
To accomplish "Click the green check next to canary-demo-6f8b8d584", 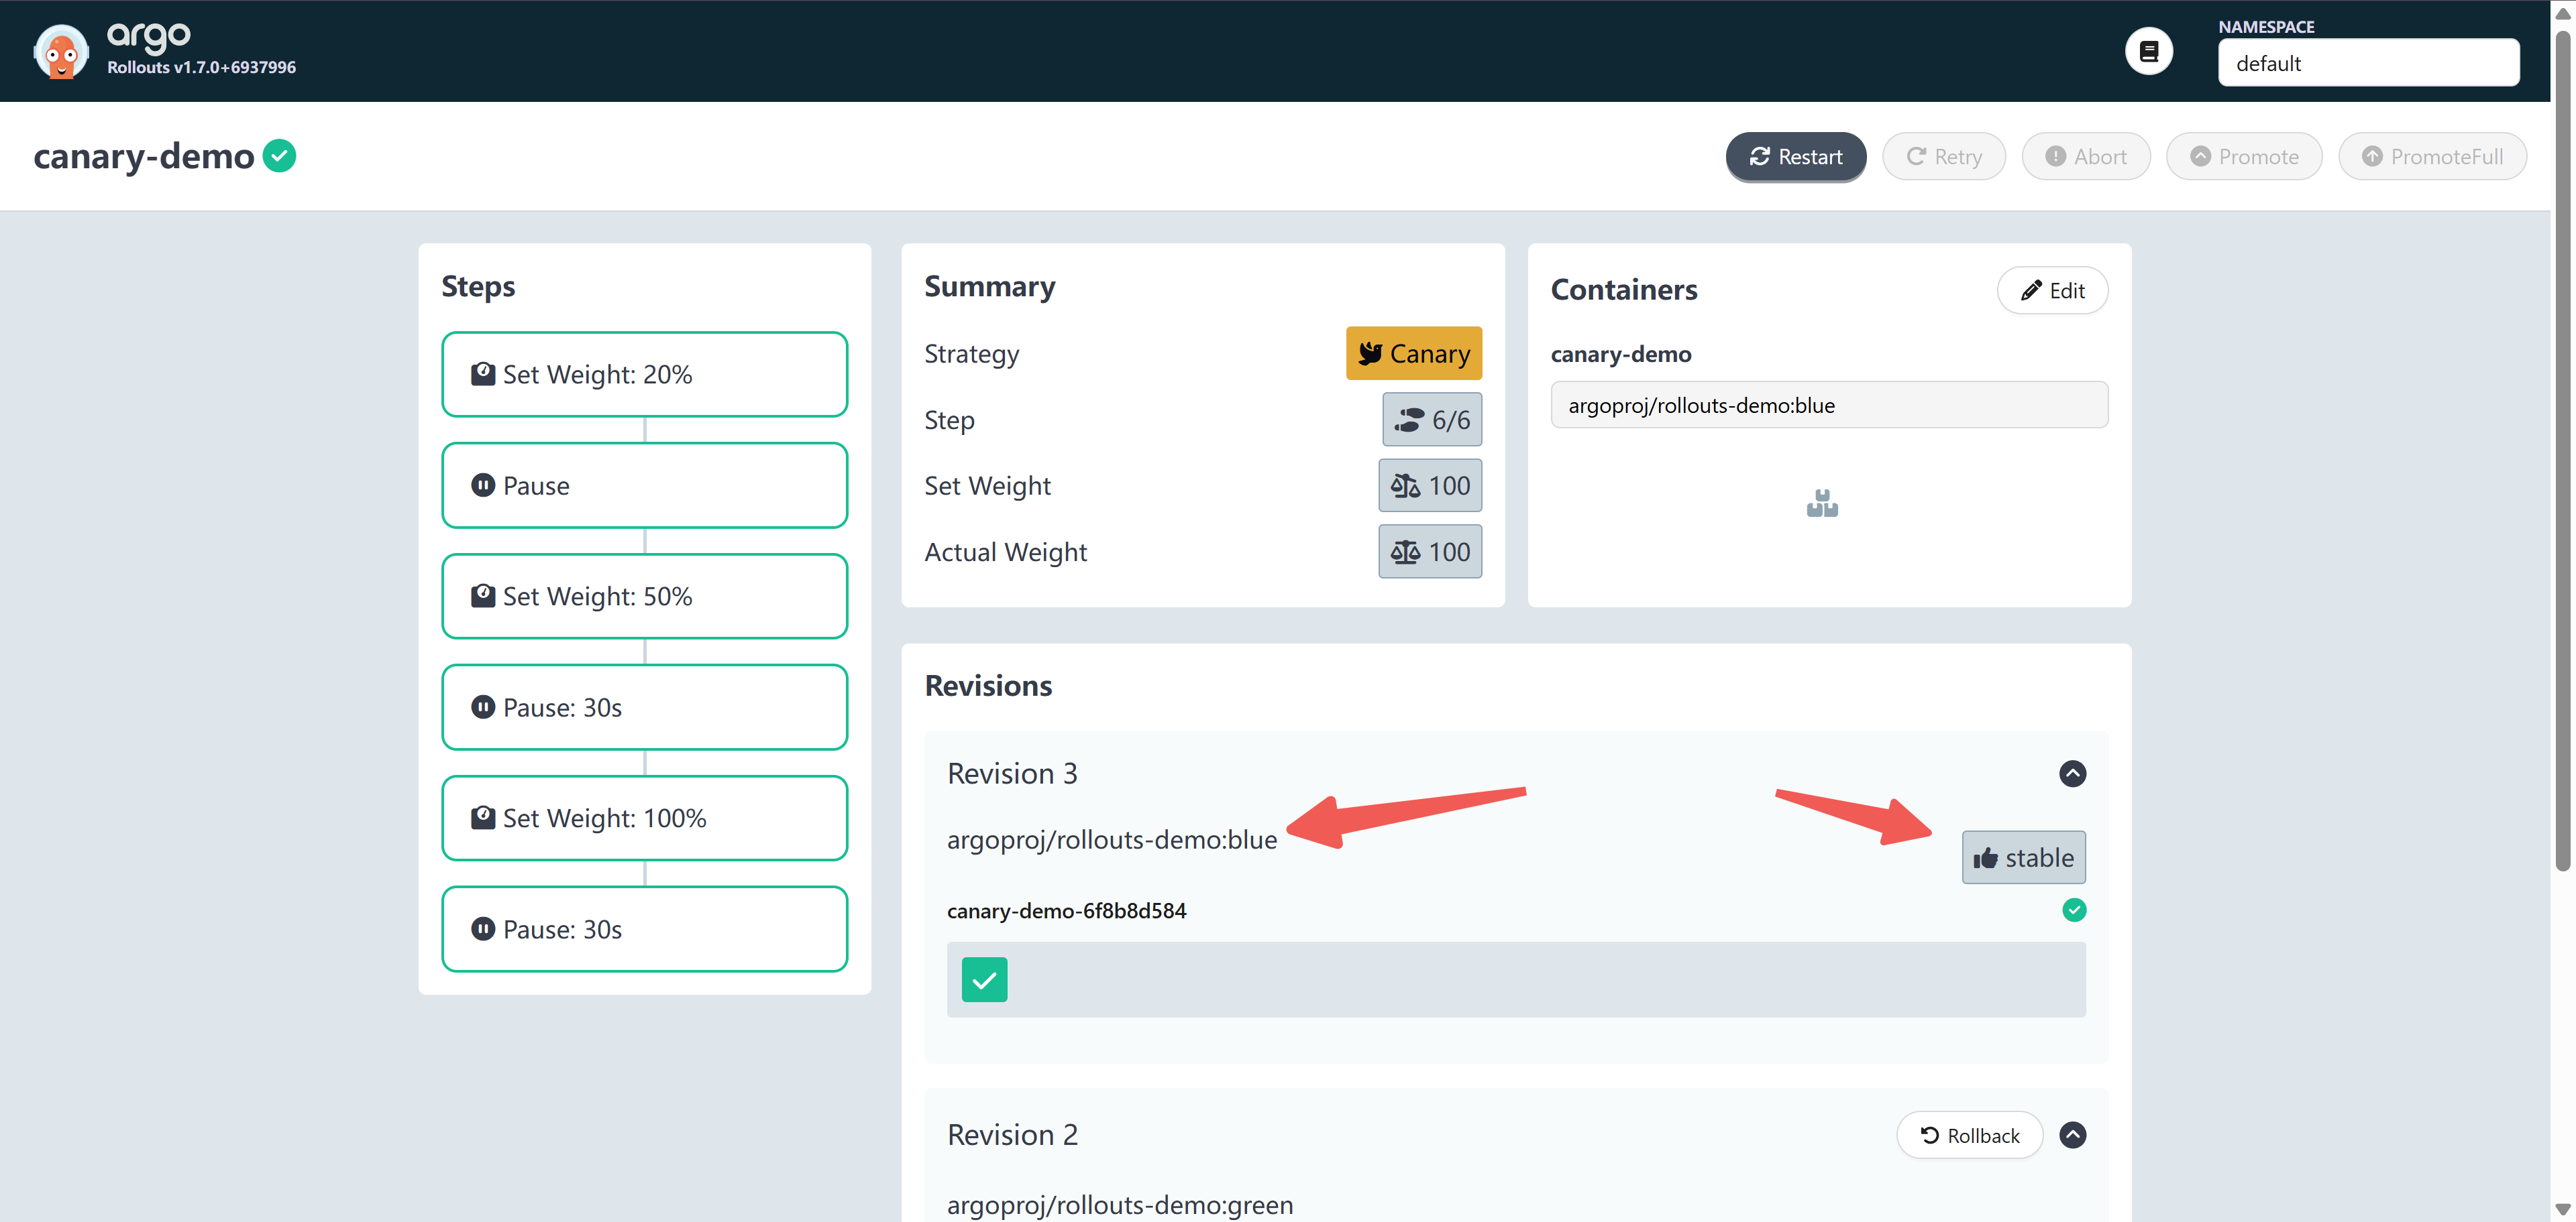I will tap(2074, 910).
